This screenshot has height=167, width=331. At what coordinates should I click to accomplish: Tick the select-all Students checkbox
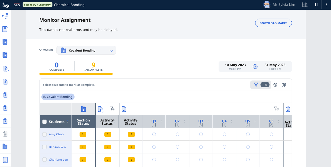click(44, 122)
